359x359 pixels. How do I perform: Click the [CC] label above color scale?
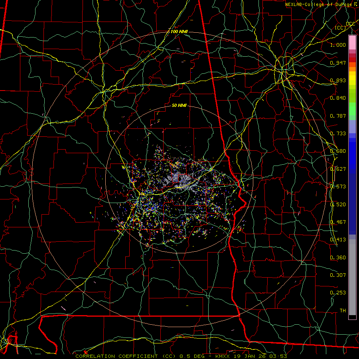click(x=341, y=28)
